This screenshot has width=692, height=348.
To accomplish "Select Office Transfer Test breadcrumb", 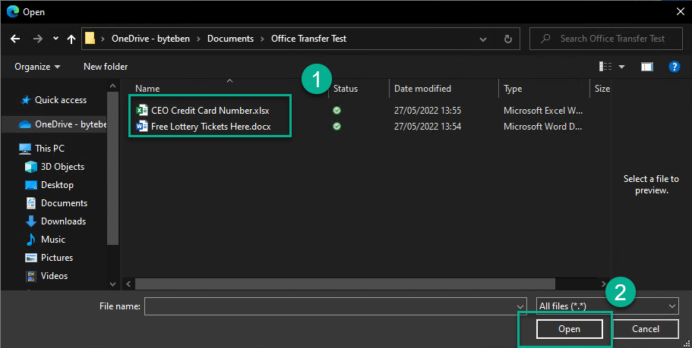I will 309,39.
